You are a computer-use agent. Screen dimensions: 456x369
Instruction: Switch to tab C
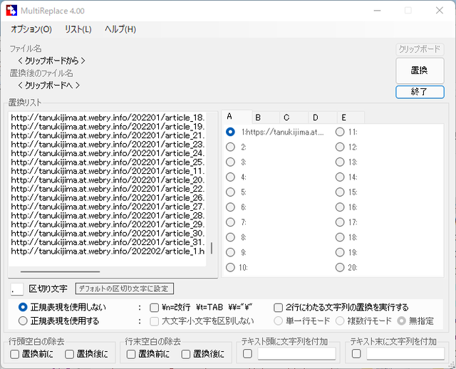(x=294, y=118)
